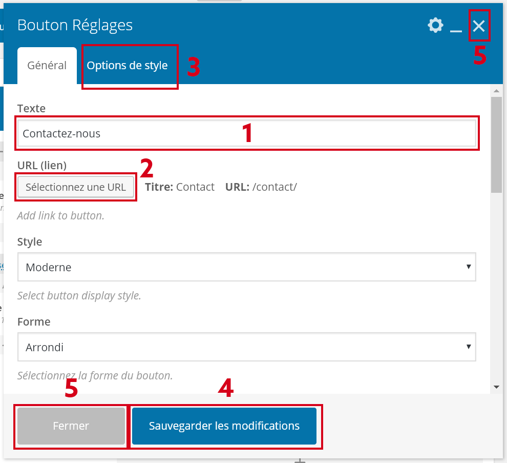The width and height of the screenshot is (507, 463).
Task: Click the Texte field containing Contactez-nous
Action: 246,134
